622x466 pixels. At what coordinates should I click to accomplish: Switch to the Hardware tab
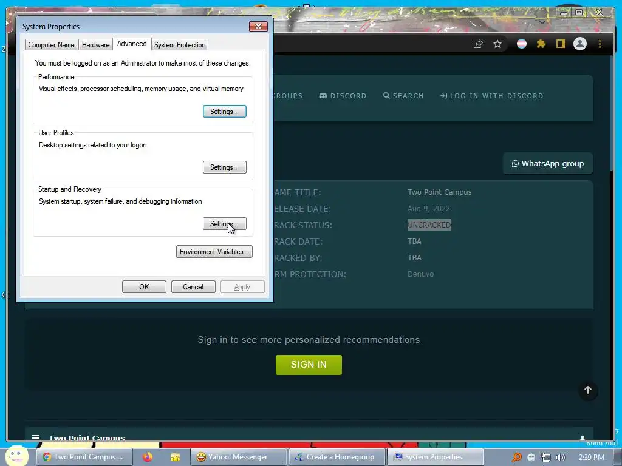point(95,45)
